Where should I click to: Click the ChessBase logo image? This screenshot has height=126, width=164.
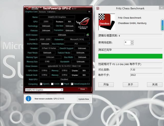107,22
